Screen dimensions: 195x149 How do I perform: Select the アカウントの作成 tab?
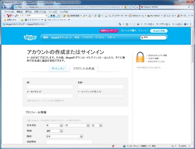click(x=83, y=69)
